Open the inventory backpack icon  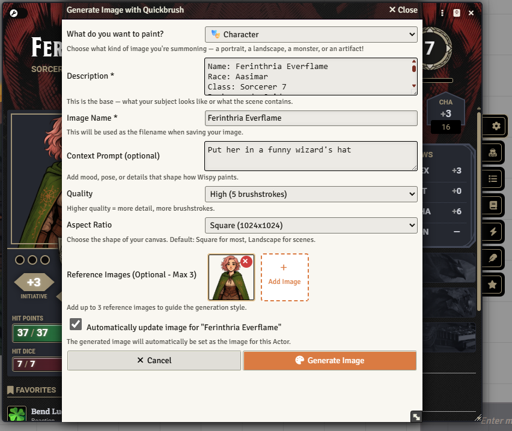tap(493, 153)
